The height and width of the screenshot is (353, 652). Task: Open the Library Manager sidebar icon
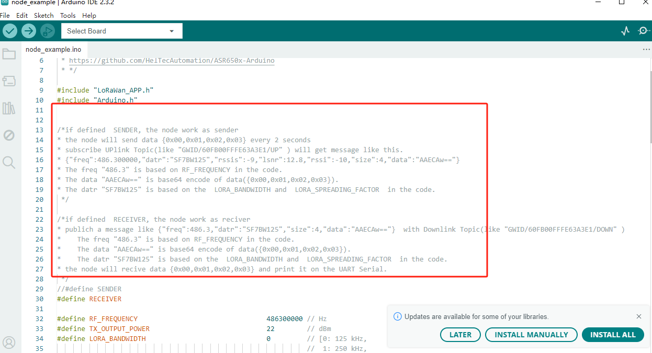9,108
